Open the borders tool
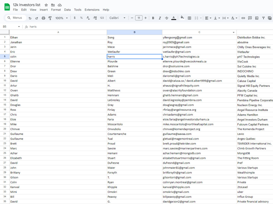Screen dimensions: 273x204 (189, 18)
